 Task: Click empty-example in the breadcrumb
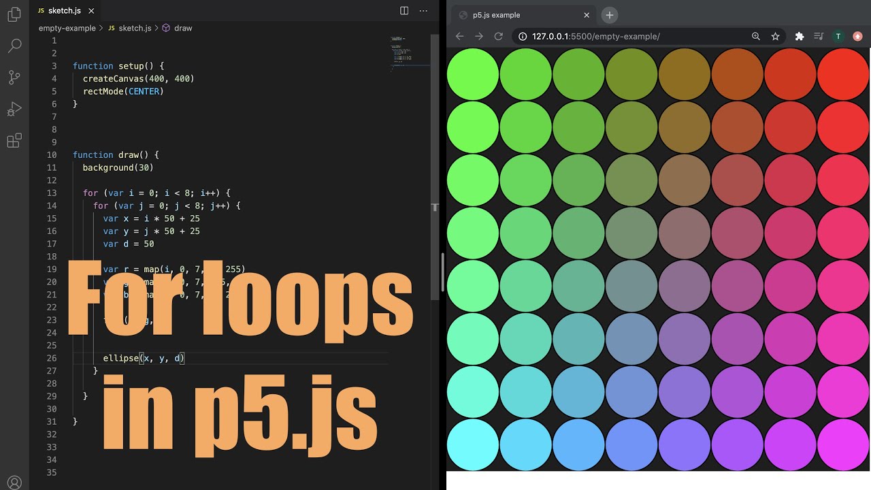67,28
